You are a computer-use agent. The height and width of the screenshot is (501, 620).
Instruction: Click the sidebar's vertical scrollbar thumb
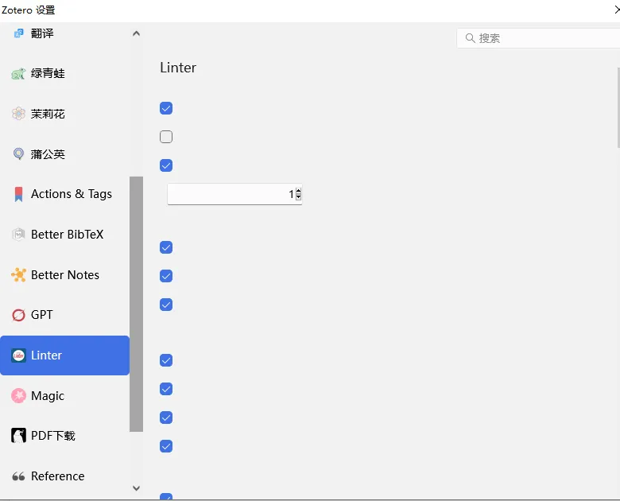136,302
